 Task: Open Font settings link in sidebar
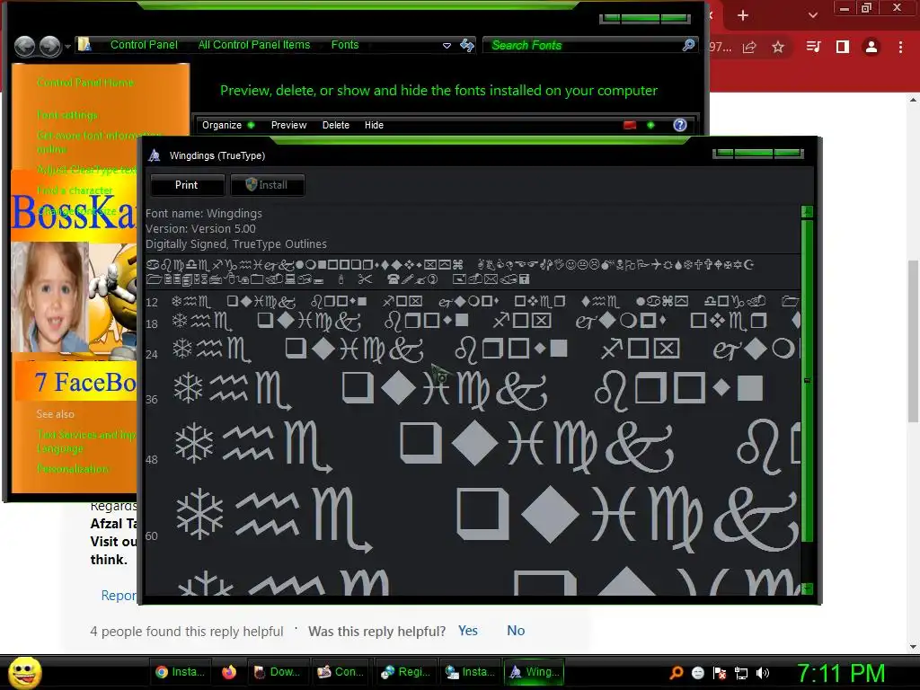click(x=66, y=114)
